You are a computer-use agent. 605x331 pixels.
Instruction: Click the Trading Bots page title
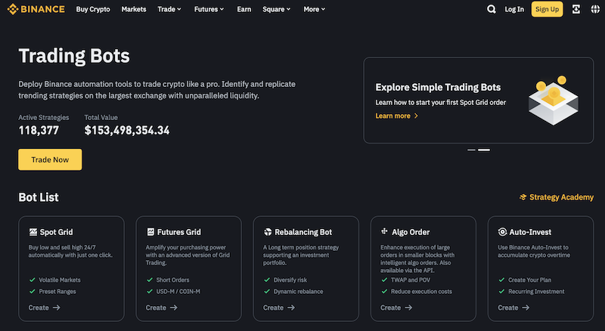pyautogui.click(x=74, y=56)
